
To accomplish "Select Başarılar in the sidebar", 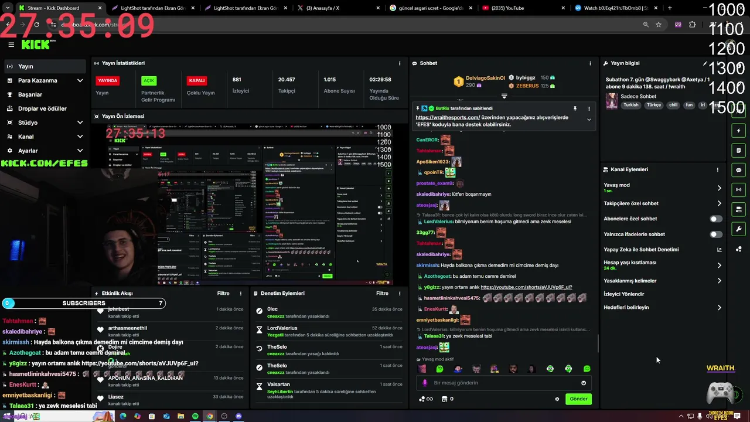I will (45, 94).
